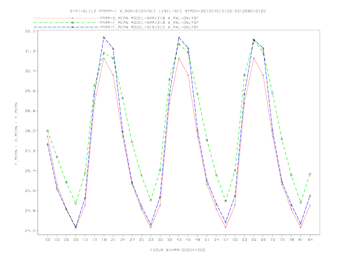This screenshot has width=338, height=261.
Task: Click x-axis tick label 39
Action: coord(169,240)
